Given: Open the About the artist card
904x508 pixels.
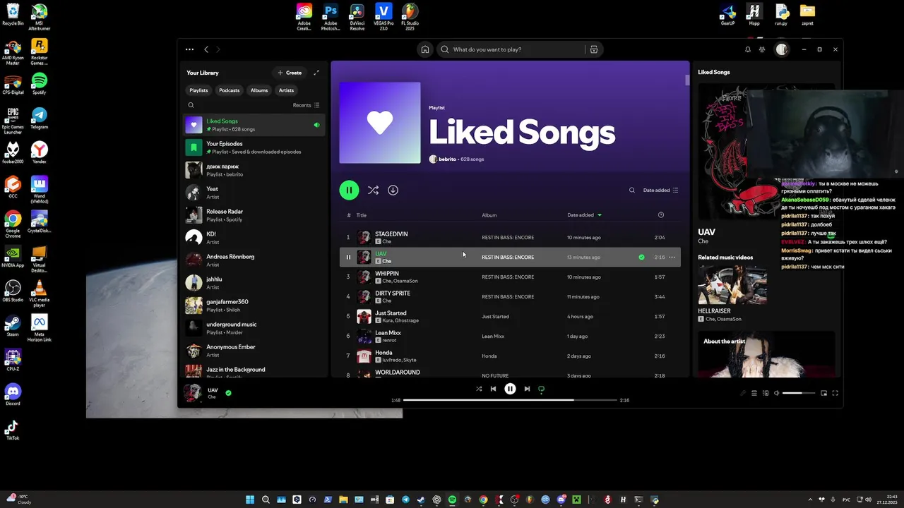Looking at the screenshot, I should tap(766, 355).
